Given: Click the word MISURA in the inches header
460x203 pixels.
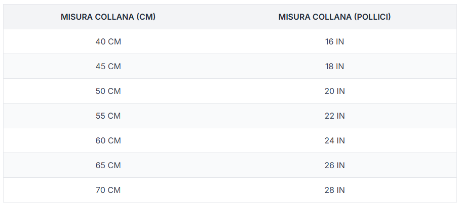Looking at the screenshot, I should click(293, 17).
